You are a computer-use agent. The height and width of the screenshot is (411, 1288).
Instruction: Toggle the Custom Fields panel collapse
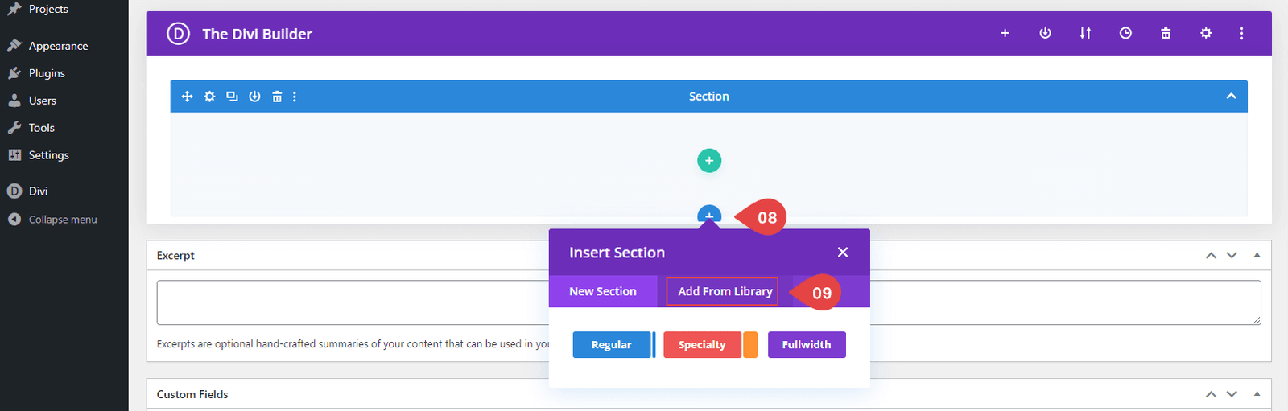(x=1257, y=394)
